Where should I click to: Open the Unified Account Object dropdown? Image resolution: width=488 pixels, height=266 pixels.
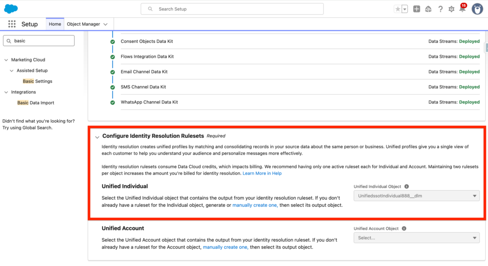coord(416,238)
